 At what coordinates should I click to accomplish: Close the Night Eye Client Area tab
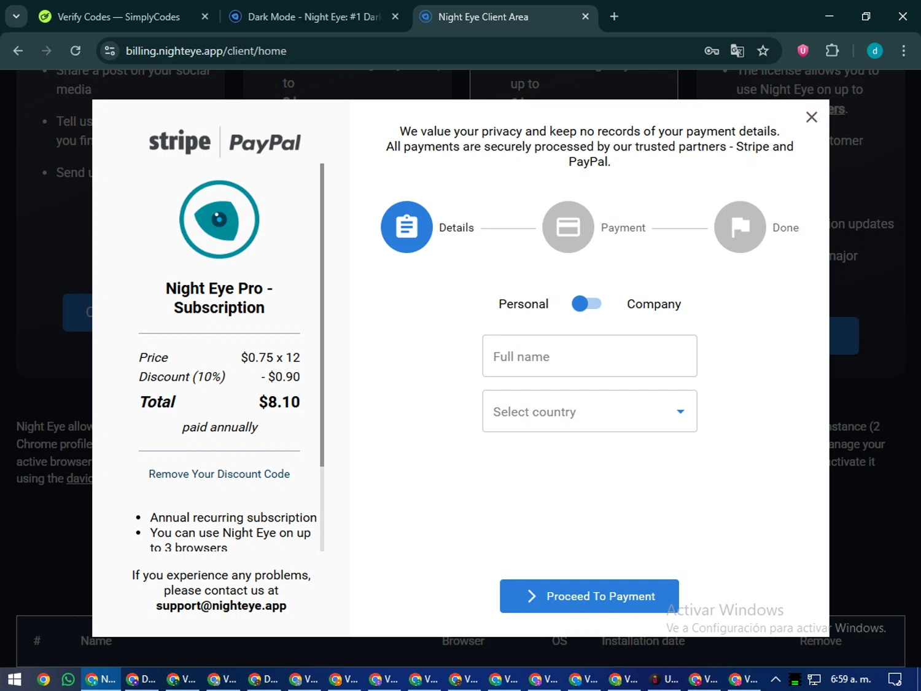click(585, 17)
